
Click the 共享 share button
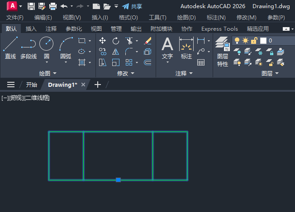(x=132, y=6)
